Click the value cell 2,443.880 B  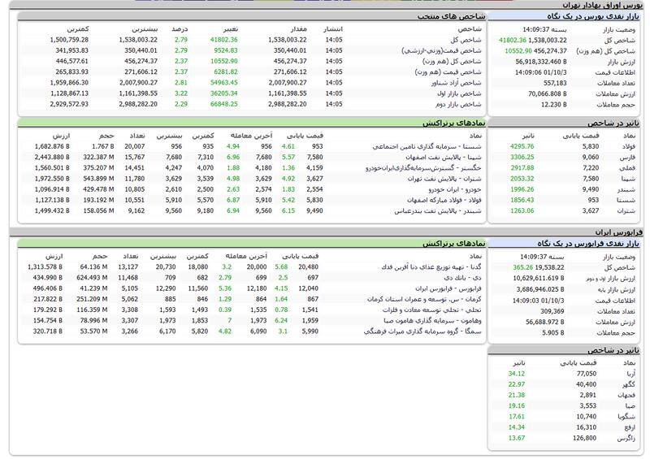pyautogui.click(x=52, y=157)
